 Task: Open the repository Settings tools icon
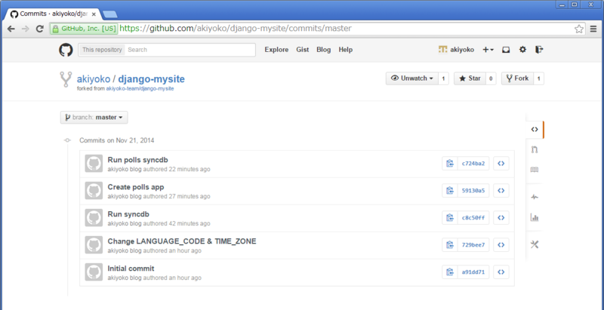(535, 244)
